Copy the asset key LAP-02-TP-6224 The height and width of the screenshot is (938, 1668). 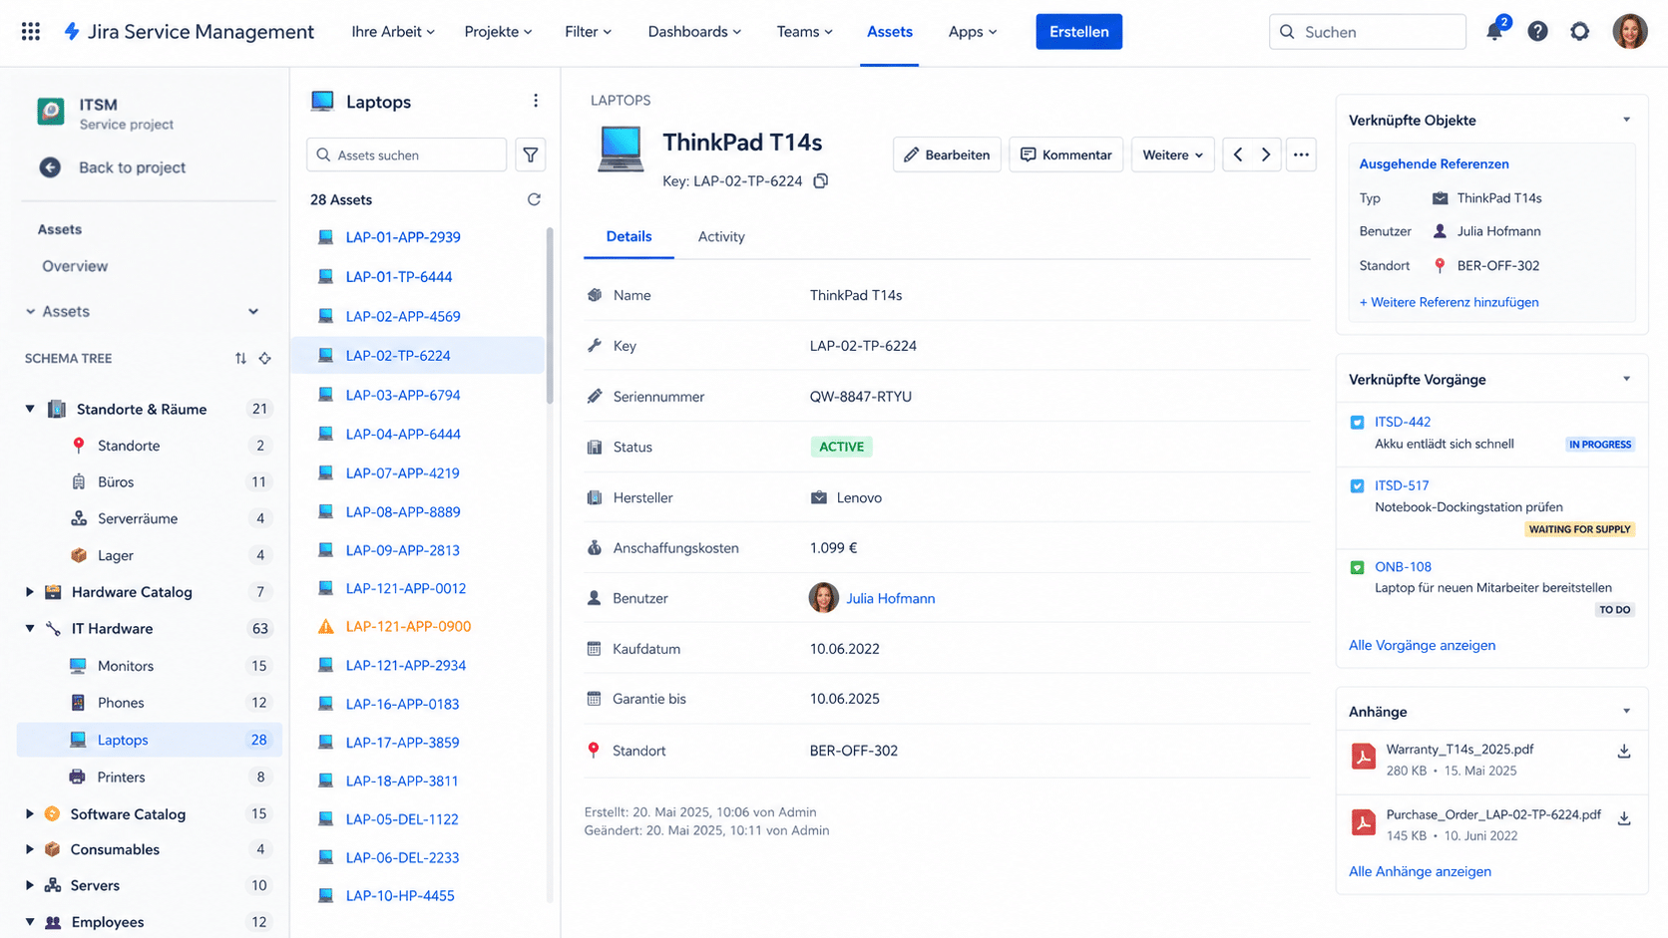(820, 181)
